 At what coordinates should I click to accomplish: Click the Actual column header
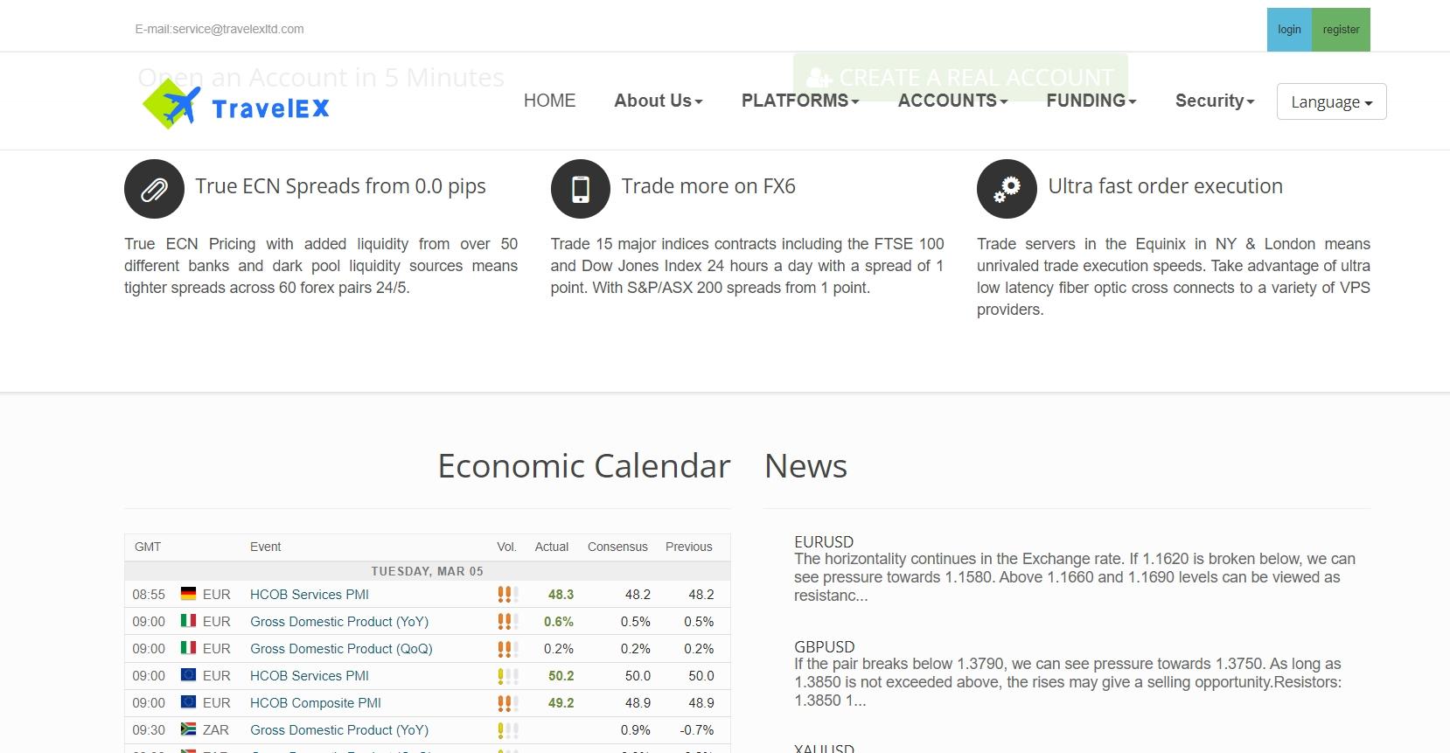pos(552,547)
